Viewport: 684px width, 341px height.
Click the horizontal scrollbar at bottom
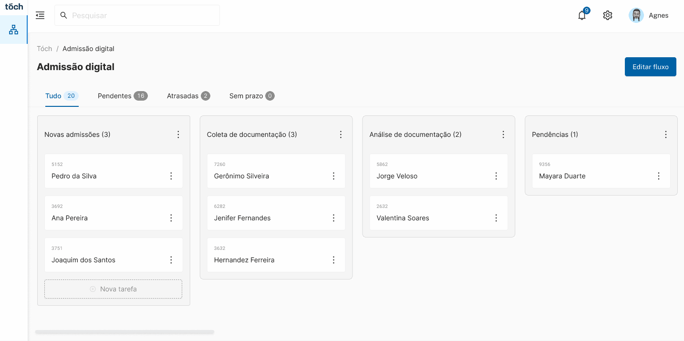coord(124,332)
